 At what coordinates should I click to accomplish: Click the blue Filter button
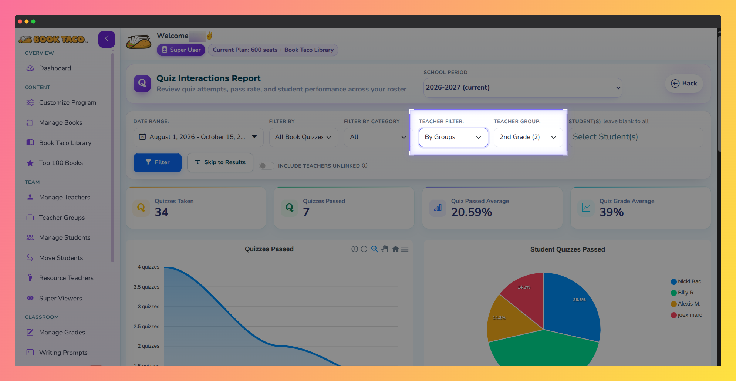click(157, 162)
